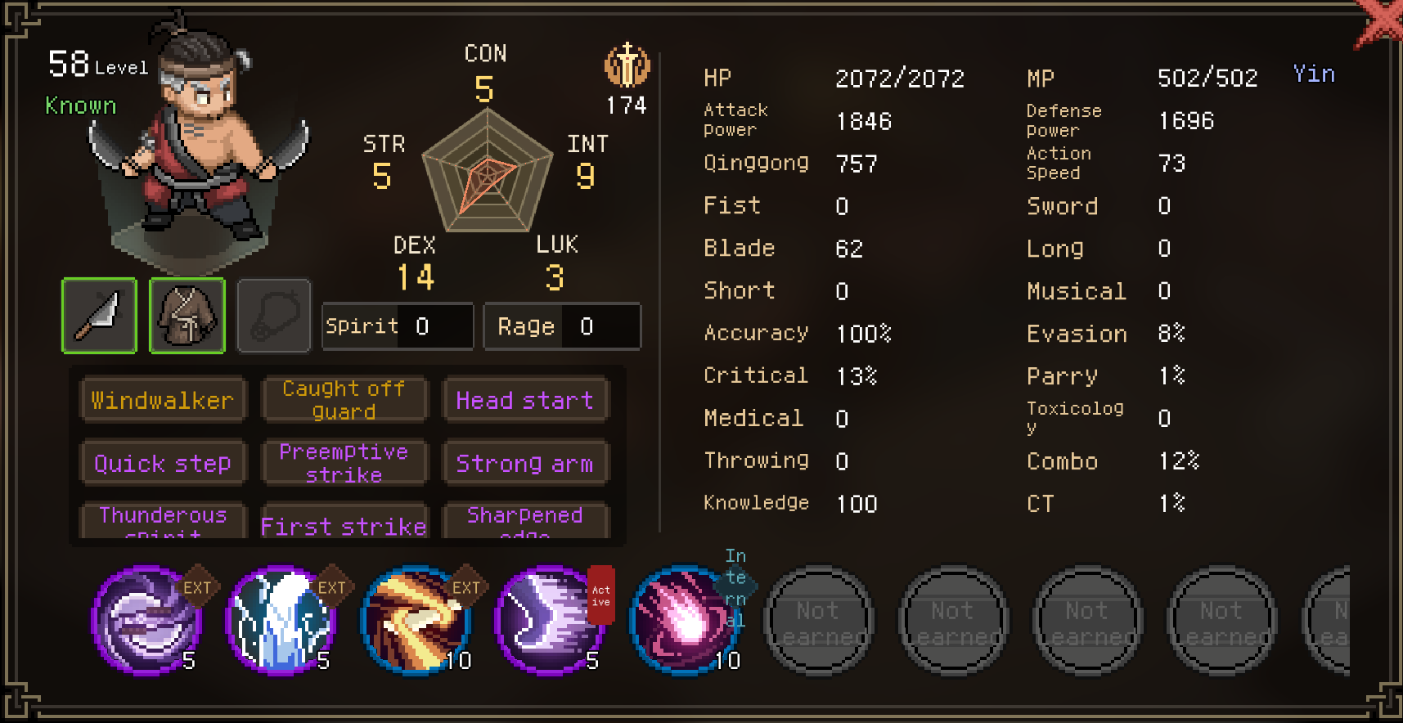This screenshot has width=1403, height=723.
Task: Open the Caught off guard trait
Action: click(344, 400)
